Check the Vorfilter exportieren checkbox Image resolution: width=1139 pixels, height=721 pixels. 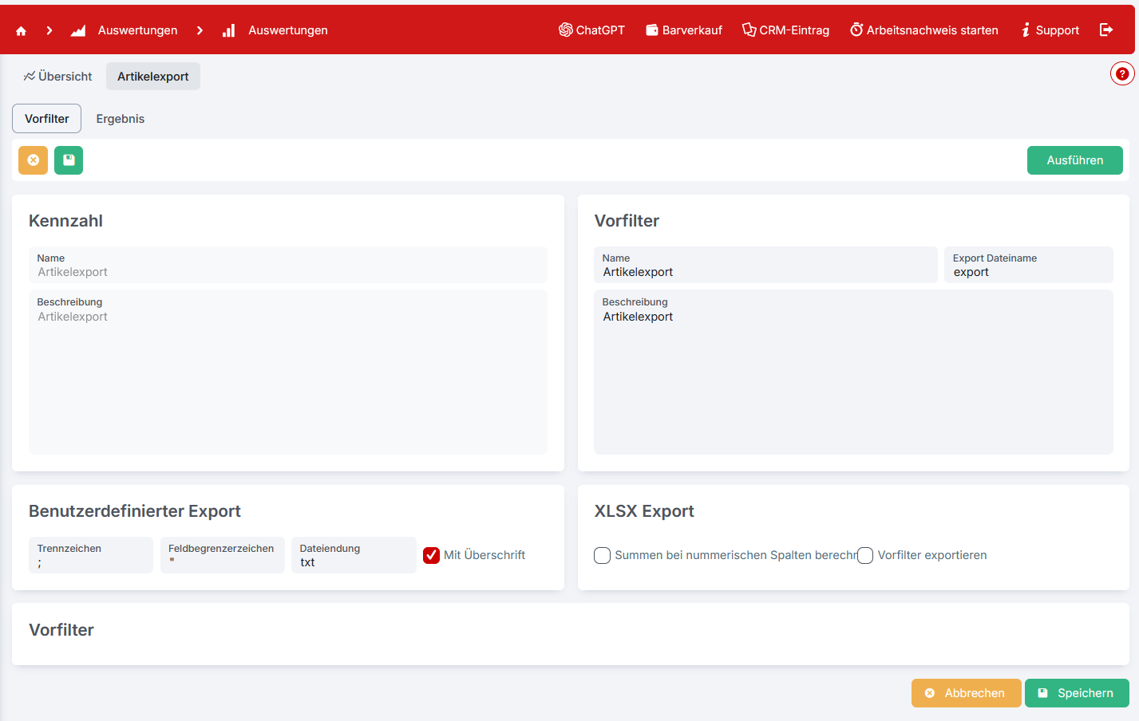tap(865, 555)
